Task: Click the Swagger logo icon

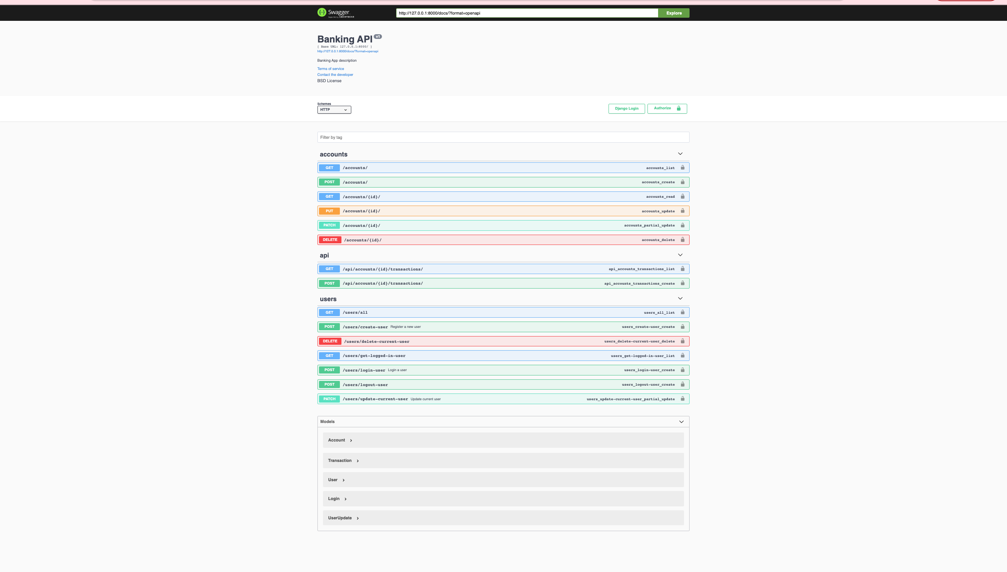Action: [322, 12]
